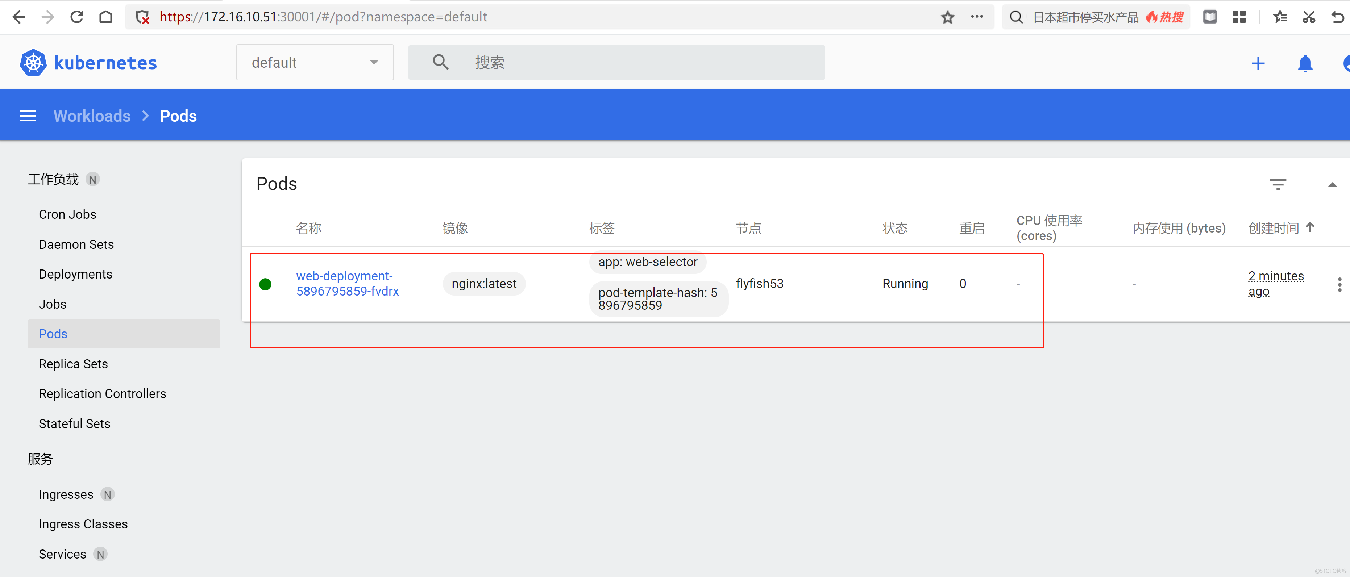Click the green running status dot
The height and width of the screenshot is (577, 1350).
tap(265, 284)
